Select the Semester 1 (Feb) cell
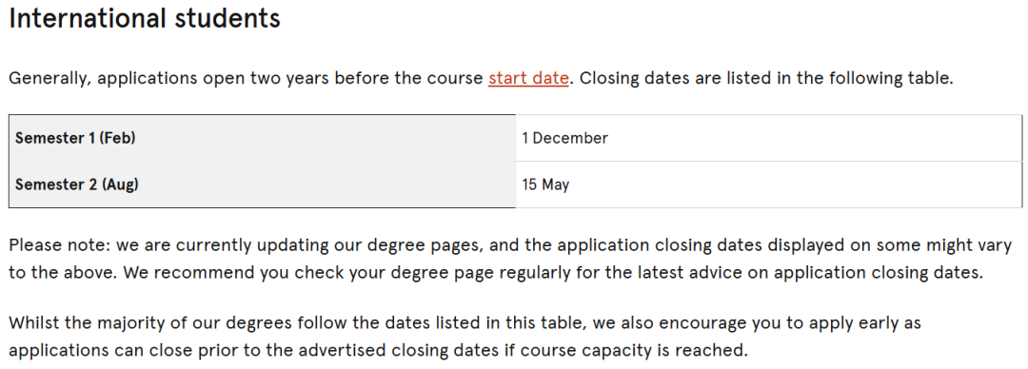Image resolution: width=1028 pixels, height=369 pixels. [x=263, y=138]
